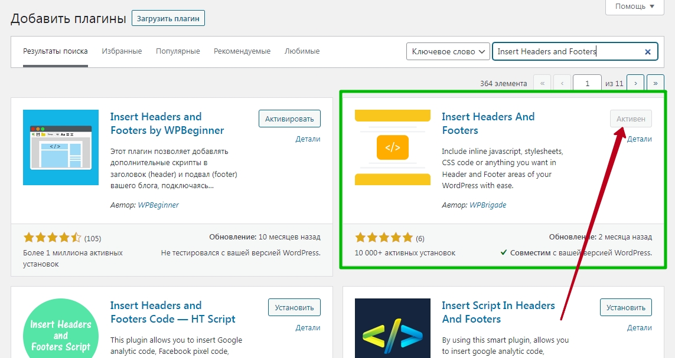Switch to the Избранные tab
The height and width of the screenshot is (358, 675).
(122, 51)
